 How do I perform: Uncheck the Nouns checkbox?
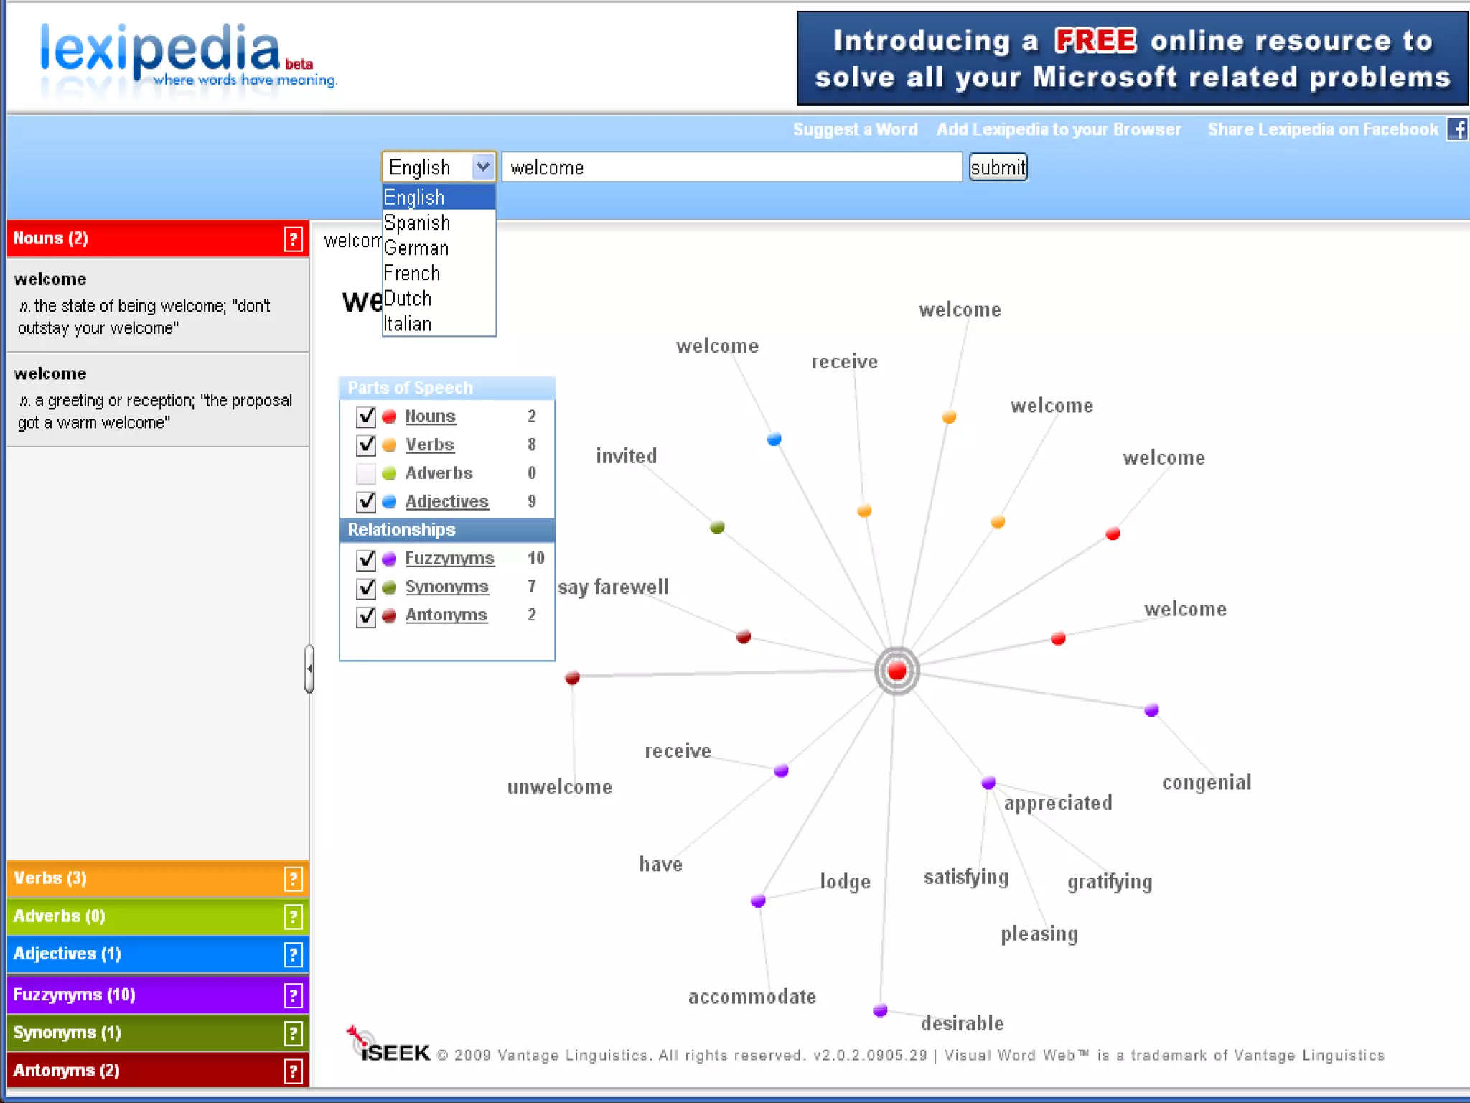[x=366, y=416]
